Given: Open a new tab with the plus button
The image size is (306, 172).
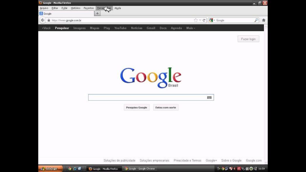Looking at the screenshot, I should click(x=98, y=13).
